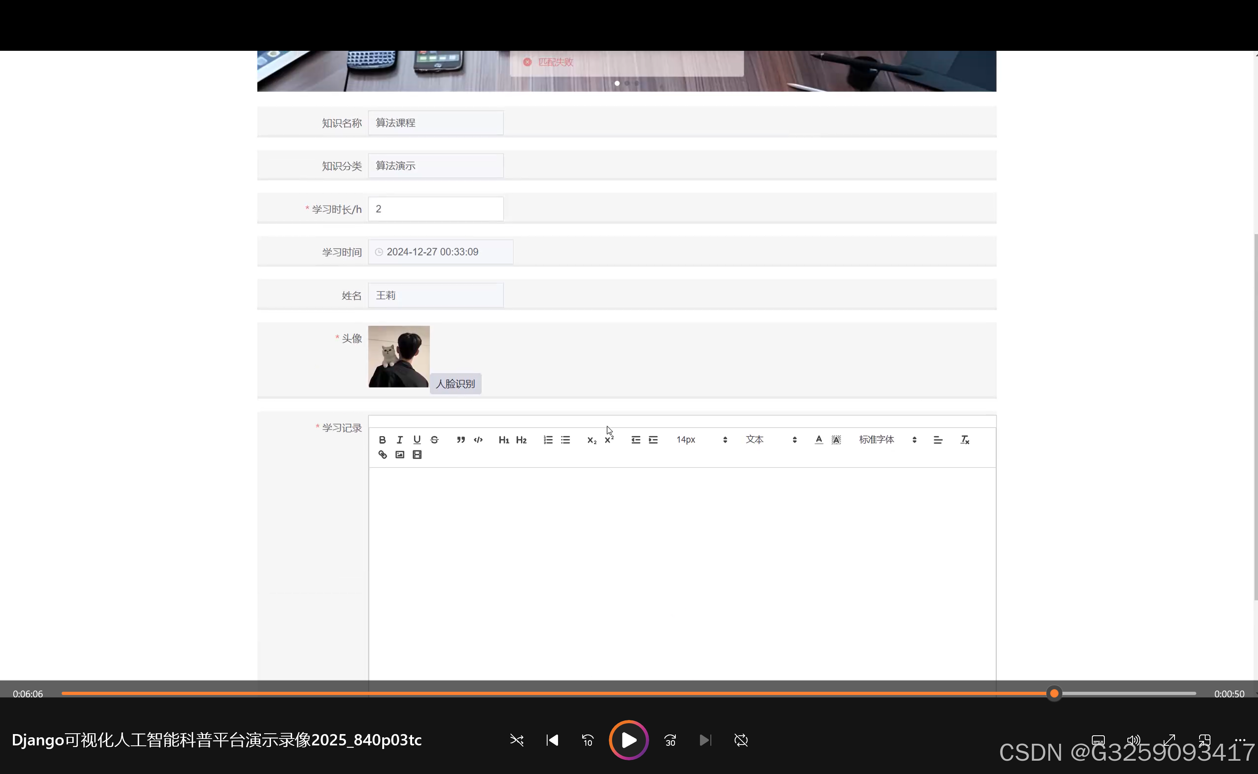Screen dimensions: 1258x774
Task: Insert an image in editor
Action: click(x=400, y=455)
